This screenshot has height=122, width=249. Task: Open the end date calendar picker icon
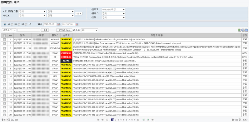click(77, 24)
